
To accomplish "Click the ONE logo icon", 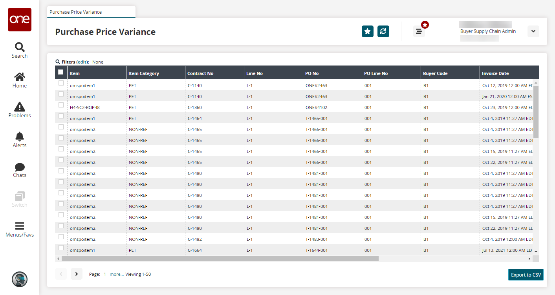I will pos(20,20).
